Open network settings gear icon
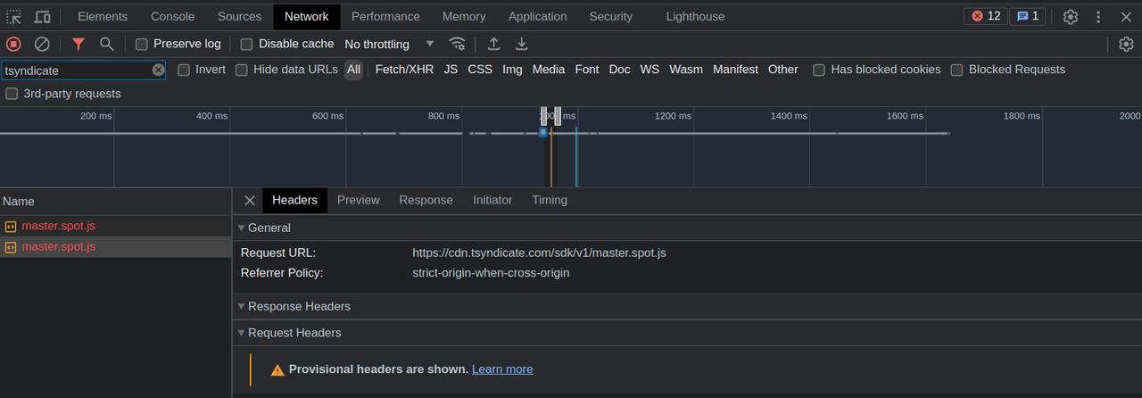The width and height of the screenshot is (1142, 398). 1126,44
